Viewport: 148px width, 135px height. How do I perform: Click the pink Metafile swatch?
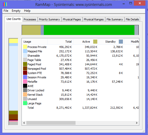click(x=25, y=81)
